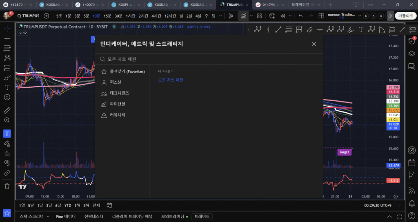This screenshot has width=418, height=222.
Task: Expand the interval dropdown chevron
Action: 220,16
